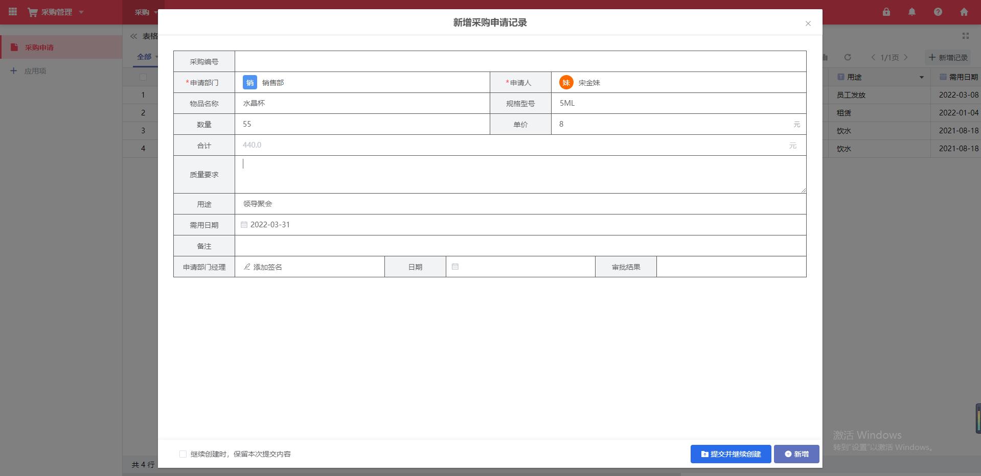Refresh the table with the reload icon
Image resolution: width=981 pixels, height=476 pixels.
(848, 58)
